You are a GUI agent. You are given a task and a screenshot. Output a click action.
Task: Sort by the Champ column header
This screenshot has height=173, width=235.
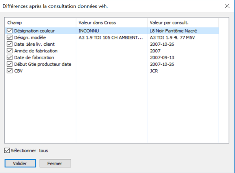tap(40, 22)
